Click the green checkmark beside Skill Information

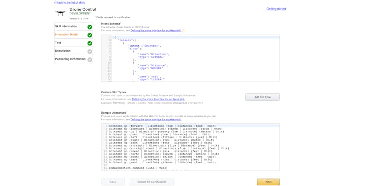90,27
